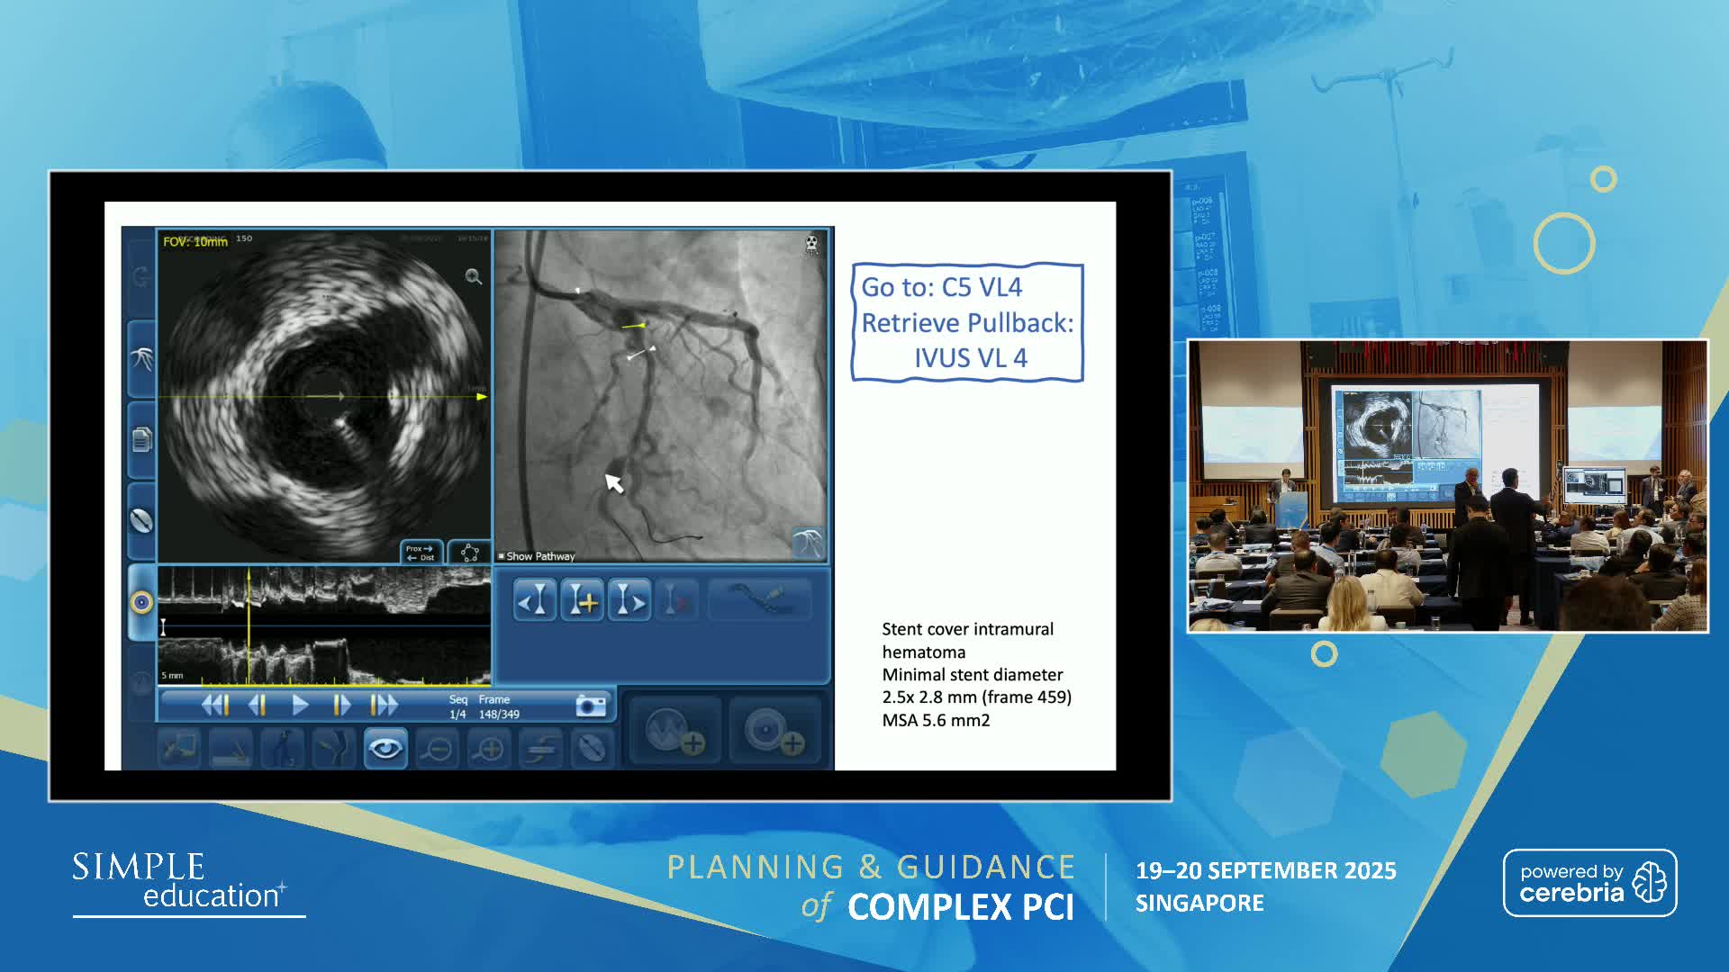This screenshot has height=972, width=1729.
Task: Go to previous bookmark marker button
Action: point(535,600)
